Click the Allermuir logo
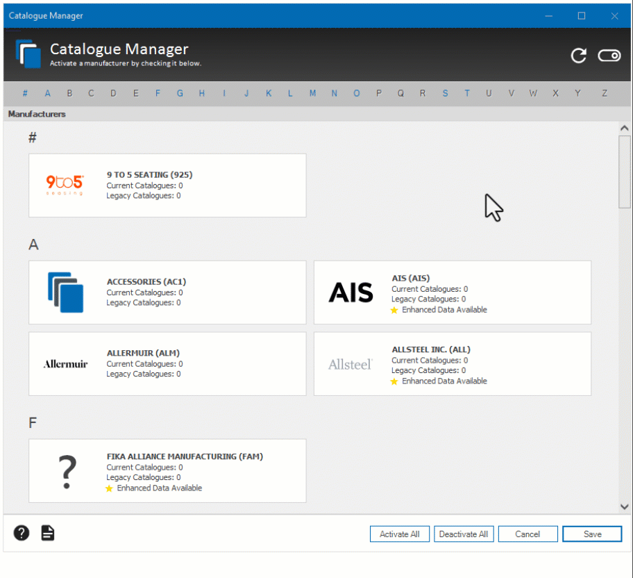This screenshot has width=633, height=578. (x=65, y=364)
